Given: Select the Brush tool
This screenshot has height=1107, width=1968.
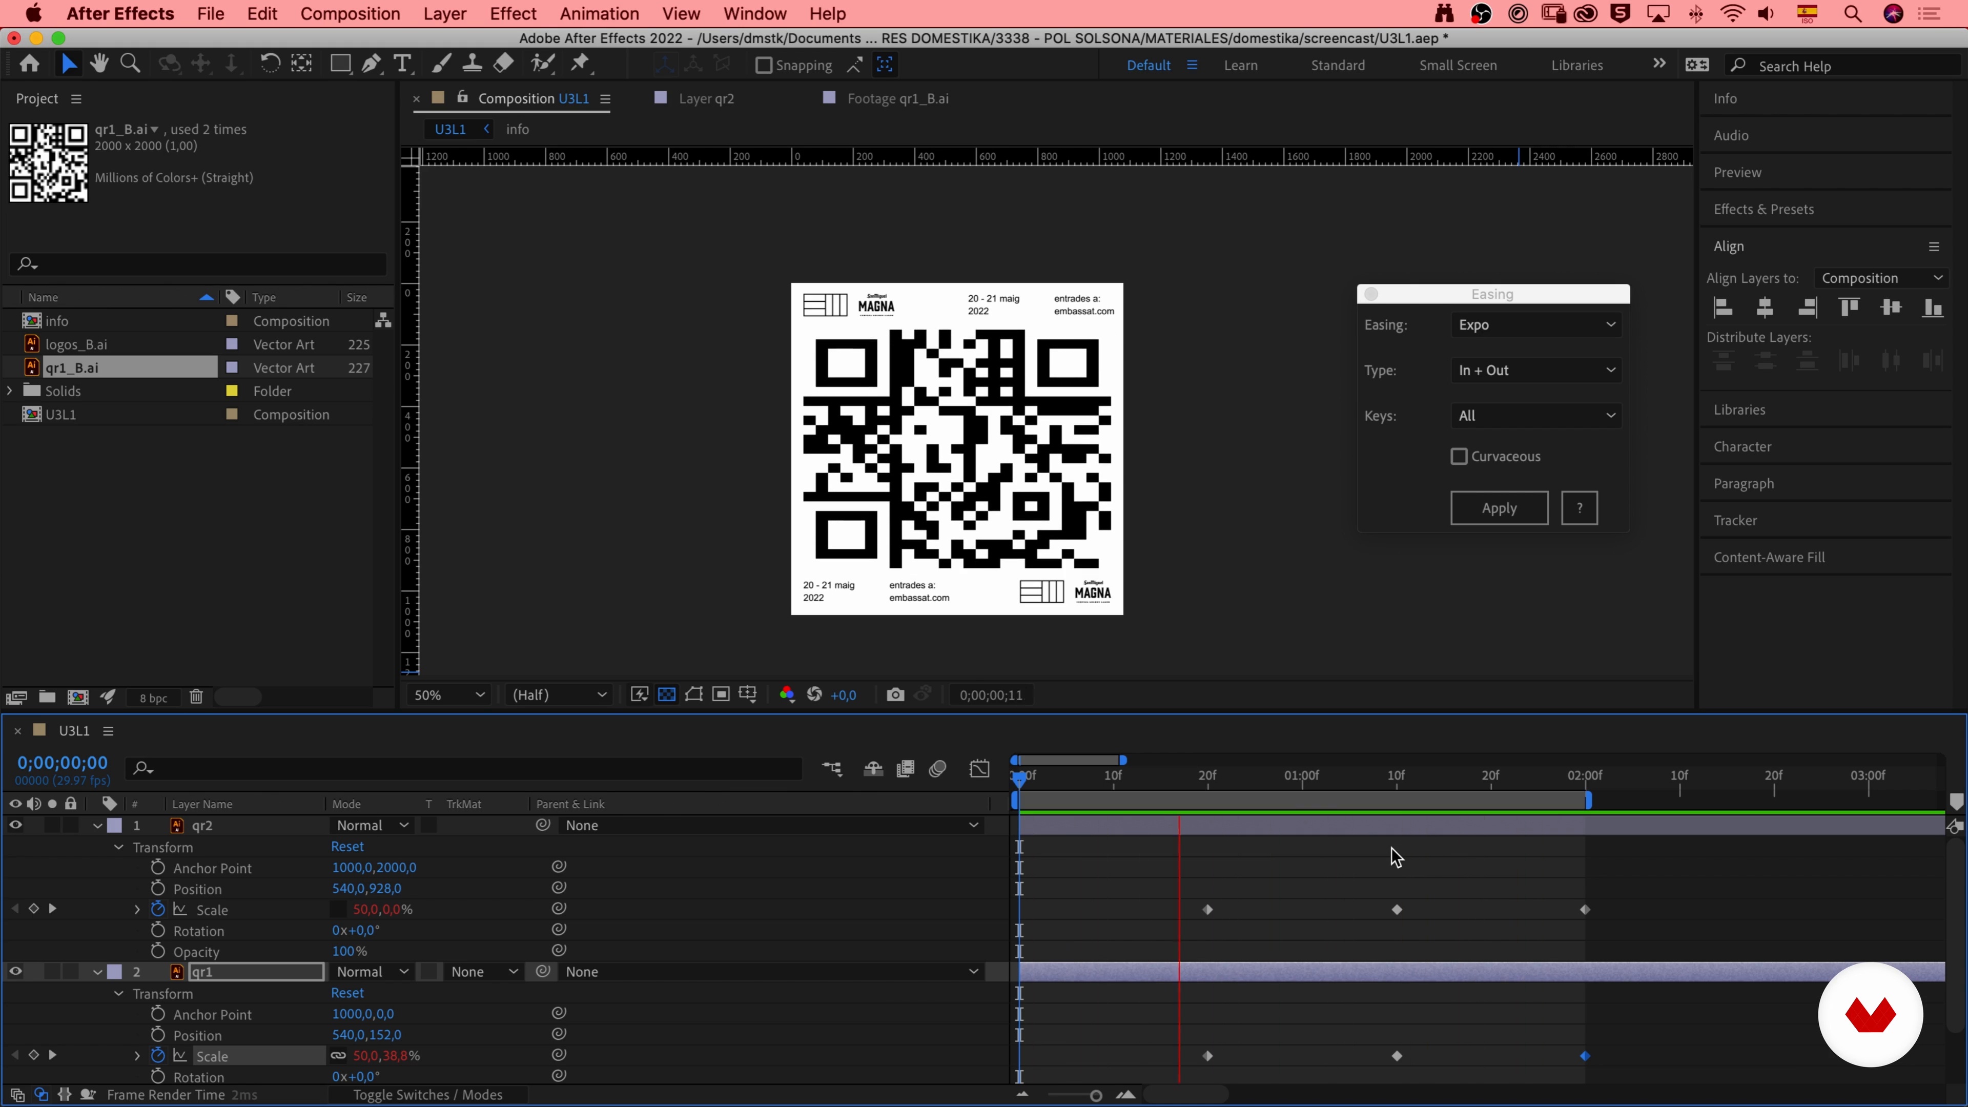Looking at the screenshot, I should pyautogui.click(x=441, y=64).
